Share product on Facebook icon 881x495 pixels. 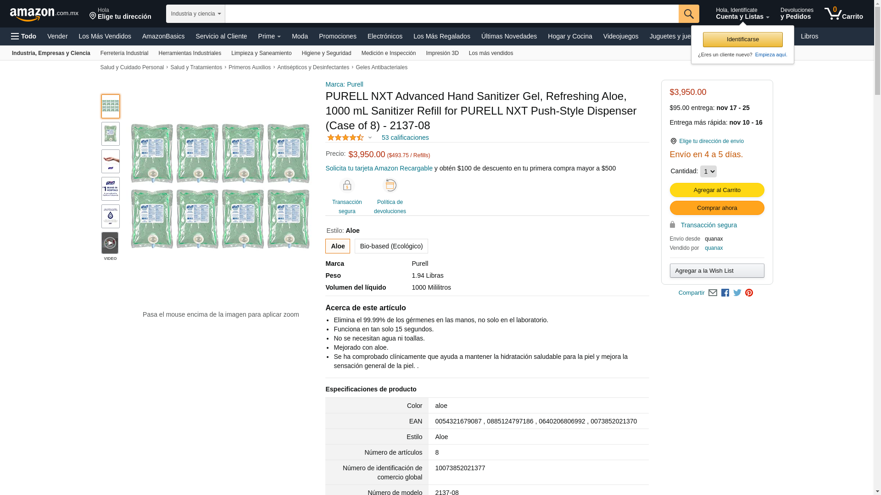coord(725,293)
